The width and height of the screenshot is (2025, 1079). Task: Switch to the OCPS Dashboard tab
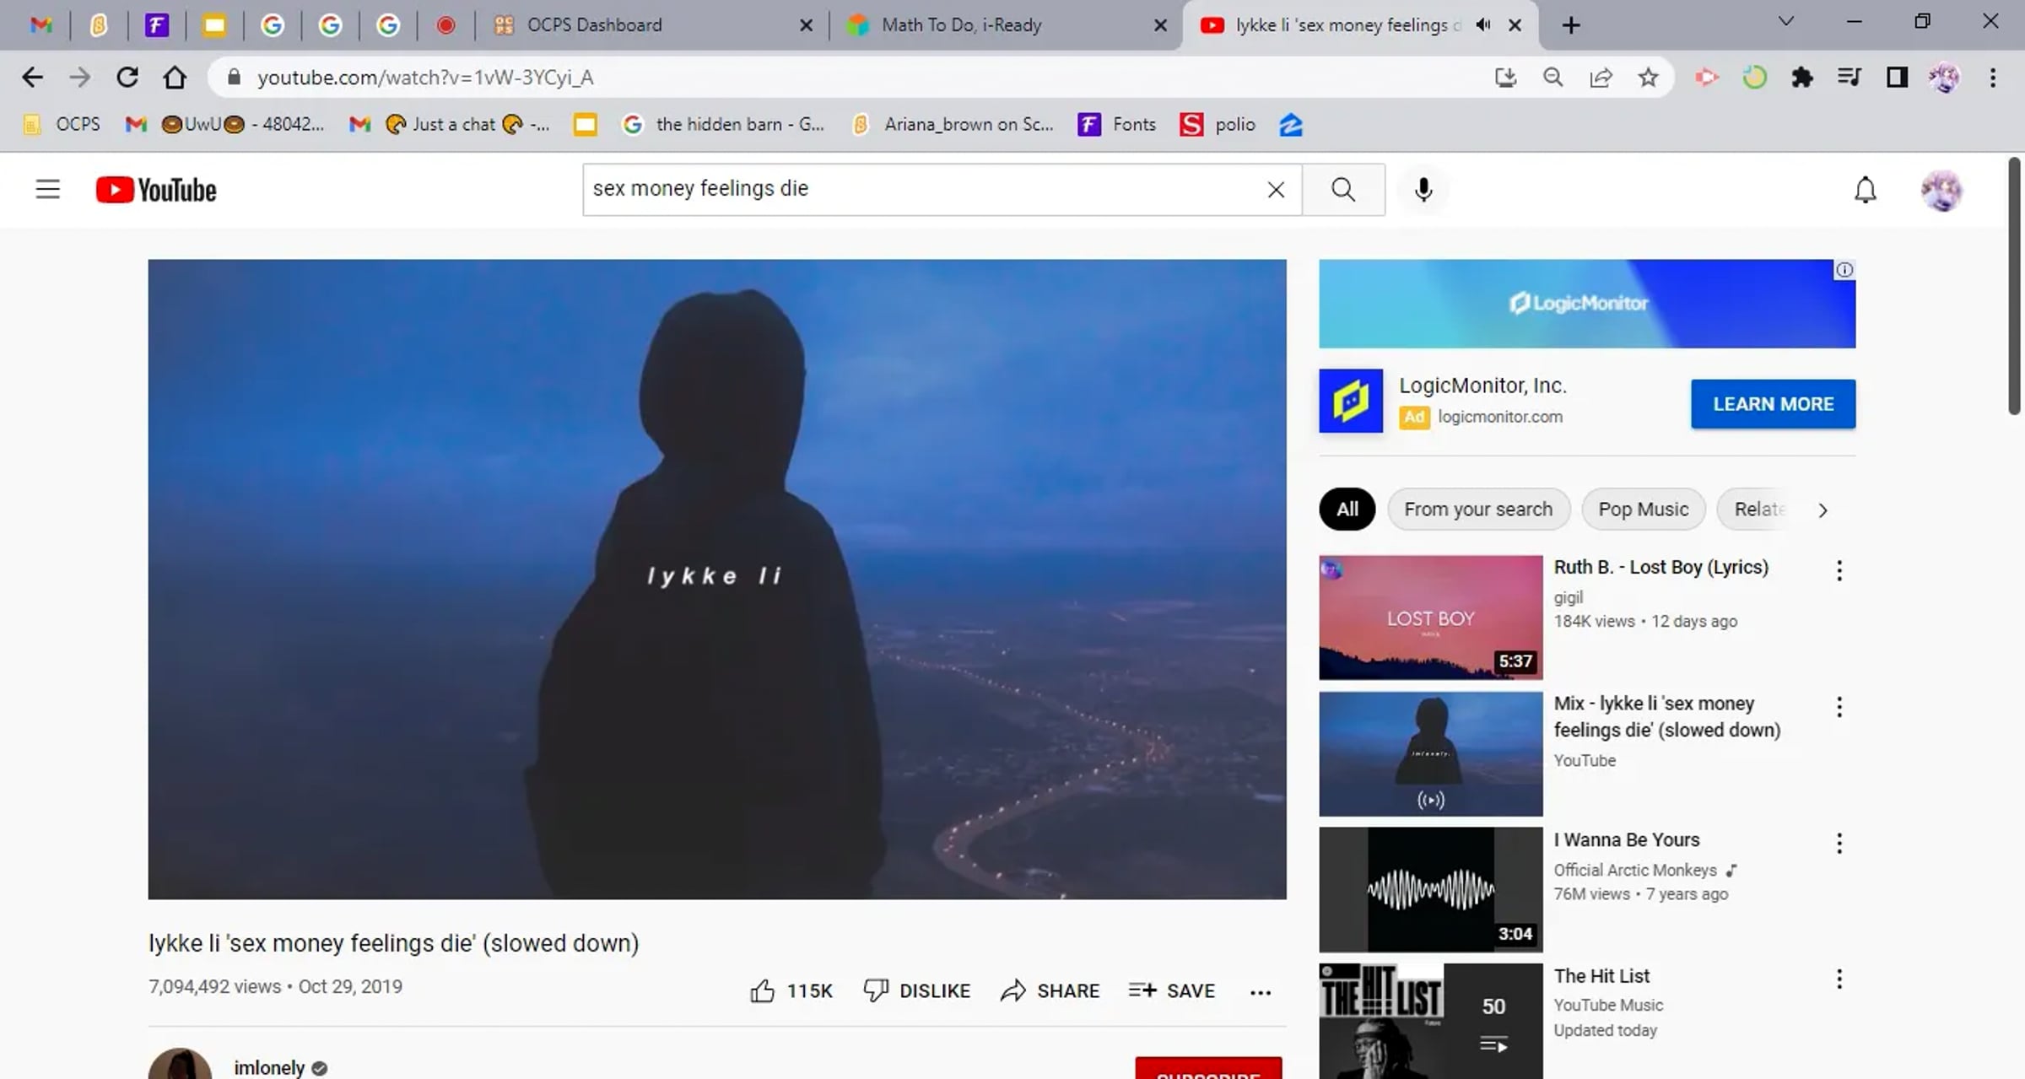click(x=594, y=25)
